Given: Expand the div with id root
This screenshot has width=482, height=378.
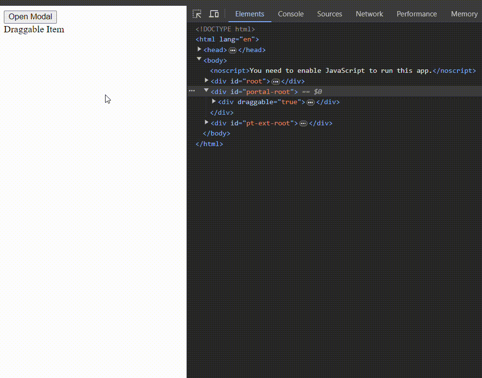Looking at the screenshot, I should 207,81.
